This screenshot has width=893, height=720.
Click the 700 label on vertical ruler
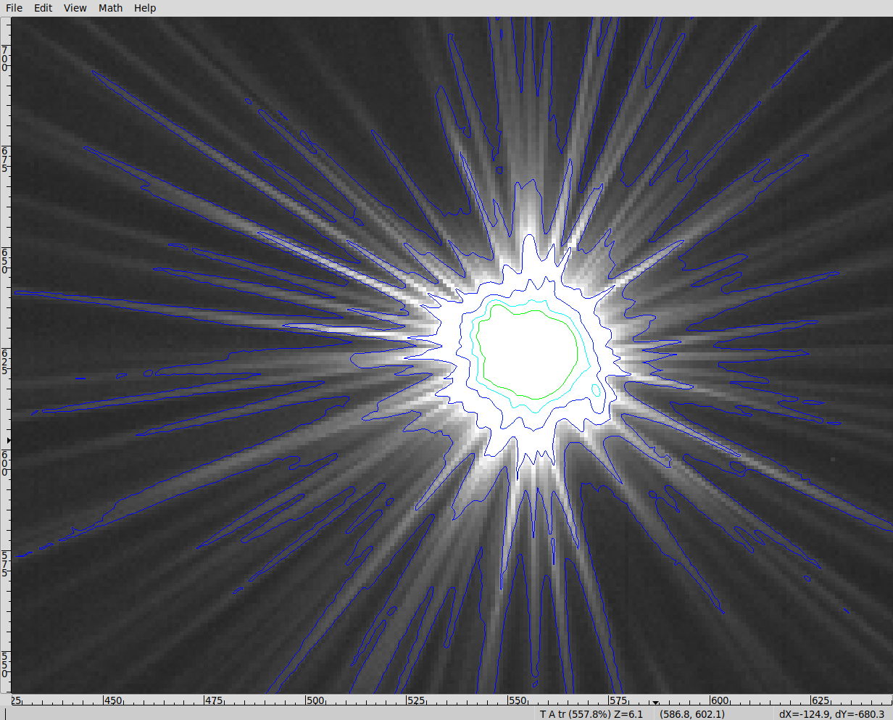coord(5,58)
